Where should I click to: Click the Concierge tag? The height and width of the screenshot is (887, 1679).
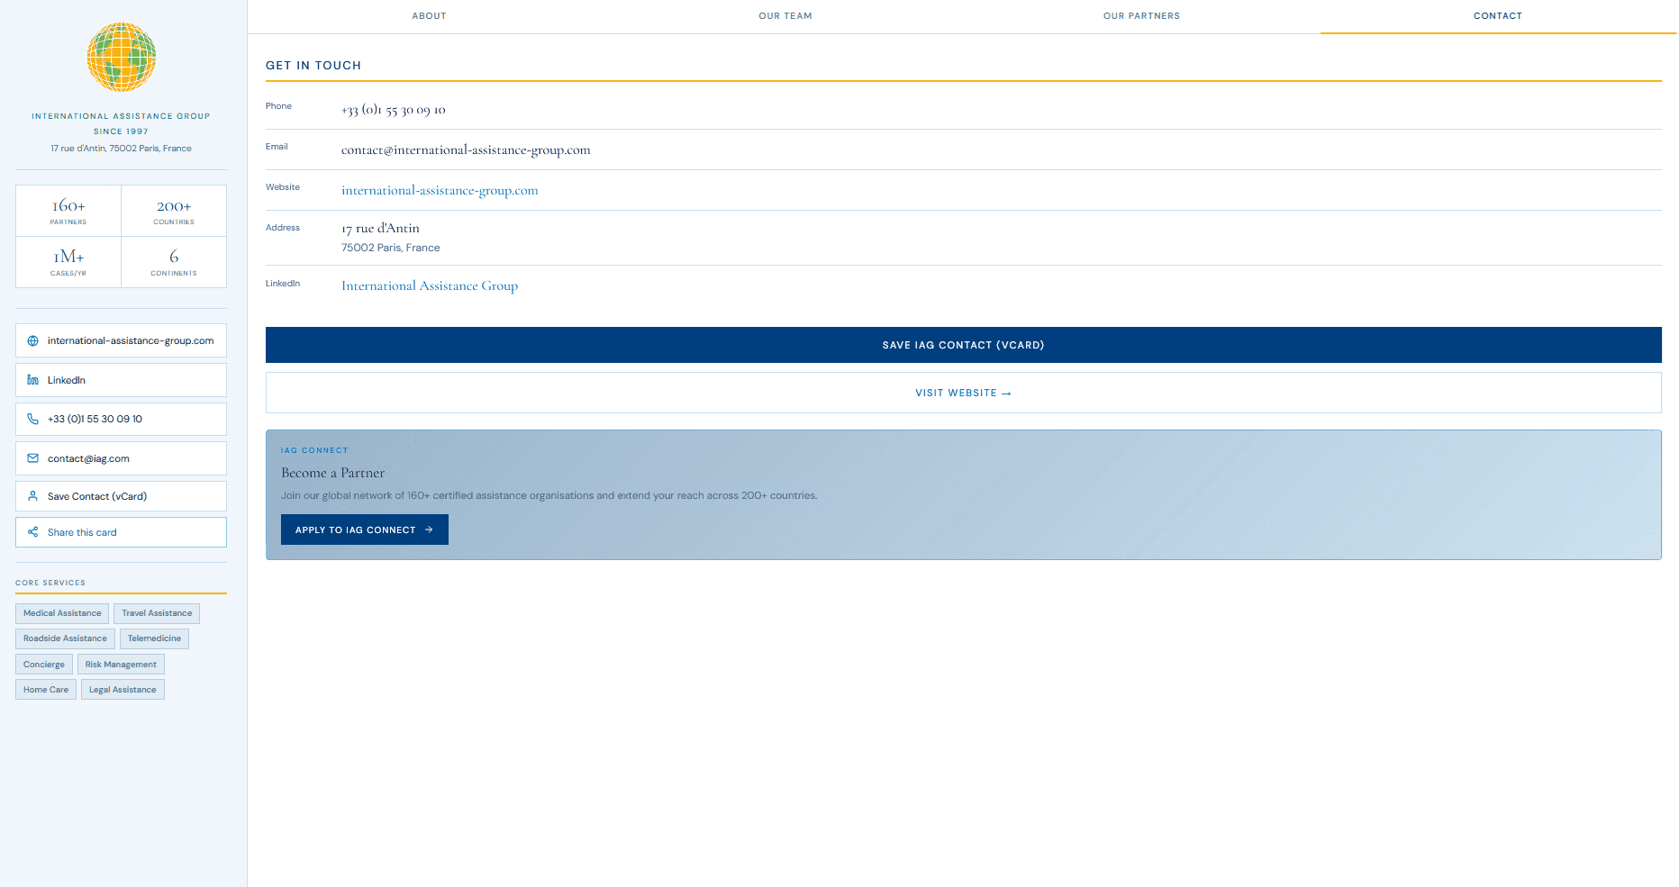coord(44,665)
